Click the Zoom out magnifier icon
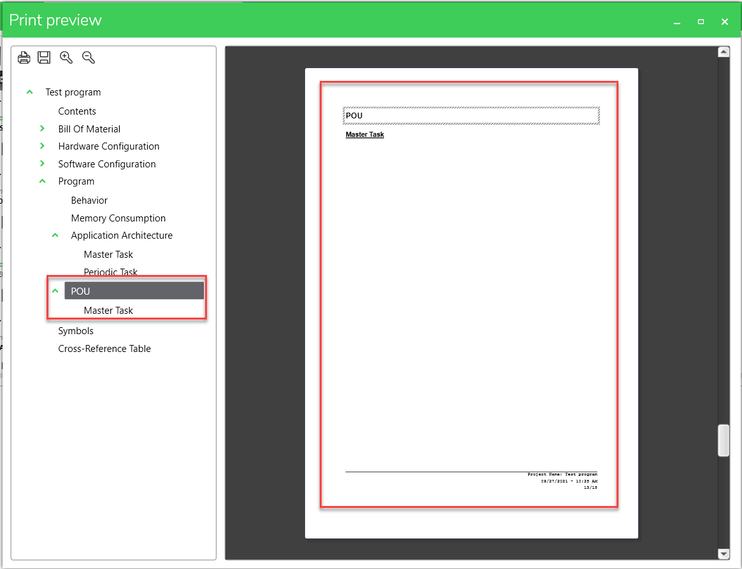This screenshot has height=569, width=742. (x=89, y=58)
